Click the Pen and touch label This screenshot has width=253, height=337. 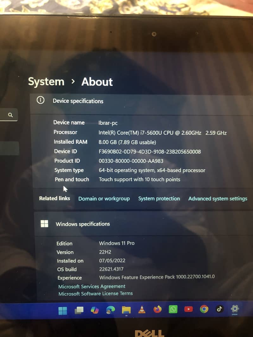[x=72, y=179]
